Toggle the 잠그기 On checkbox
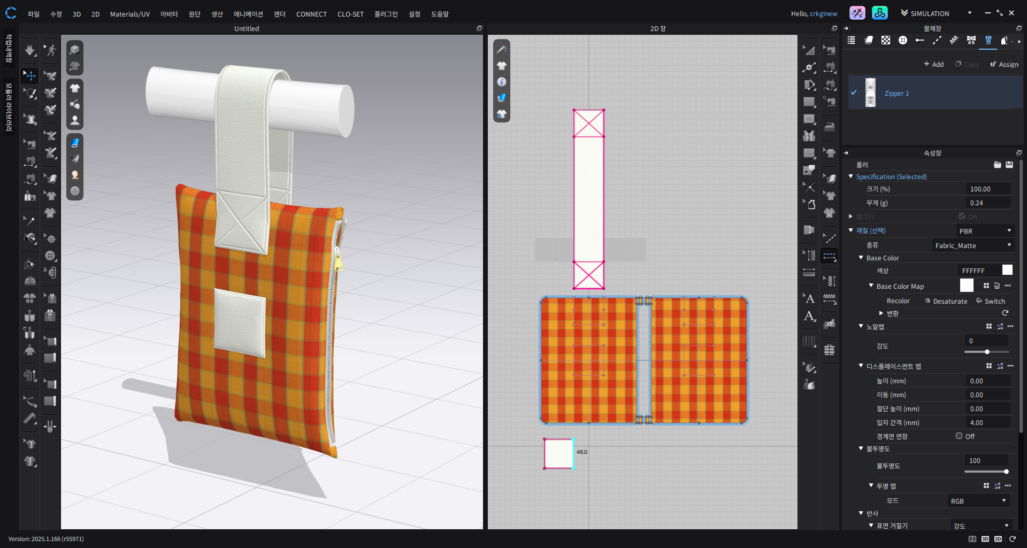The width and height of the screenshot is (1027, 548). 962,217
